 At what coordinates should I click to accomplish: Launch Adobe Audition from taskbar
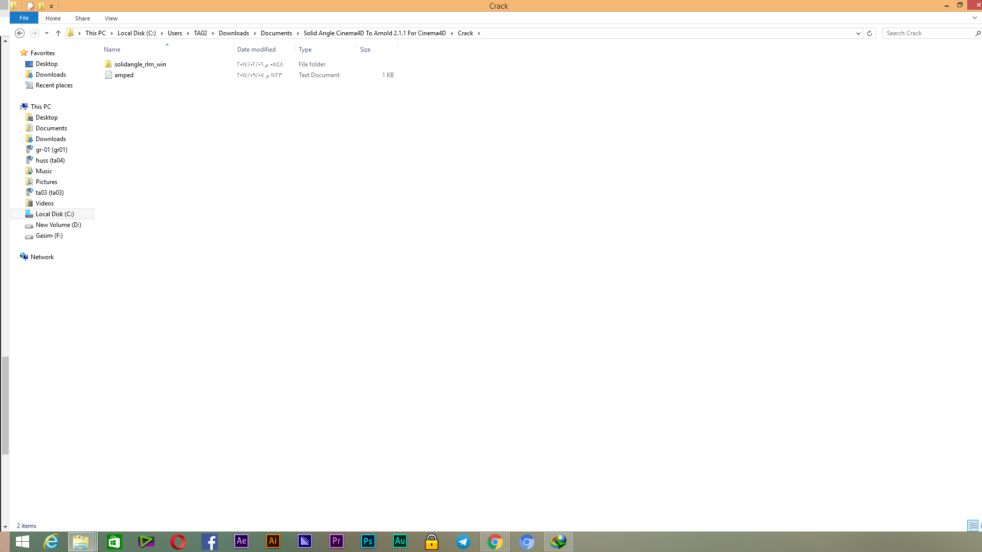coord(400,542)
